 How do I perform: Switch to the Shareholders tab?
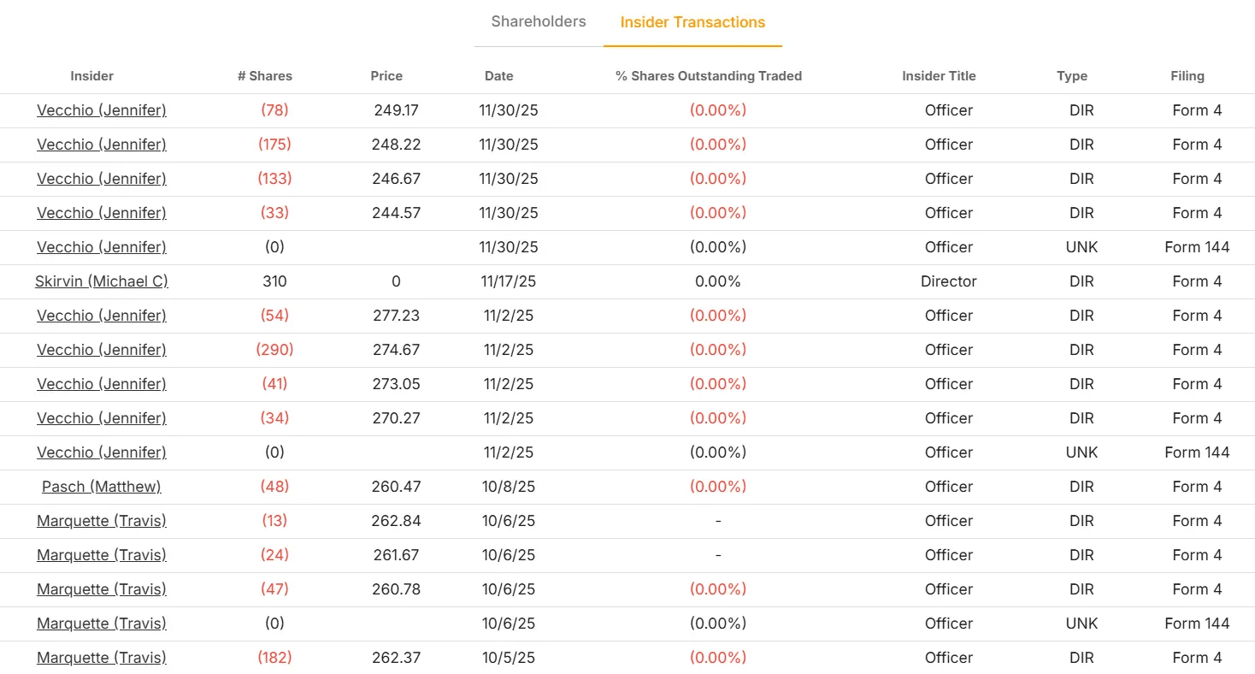539,22
